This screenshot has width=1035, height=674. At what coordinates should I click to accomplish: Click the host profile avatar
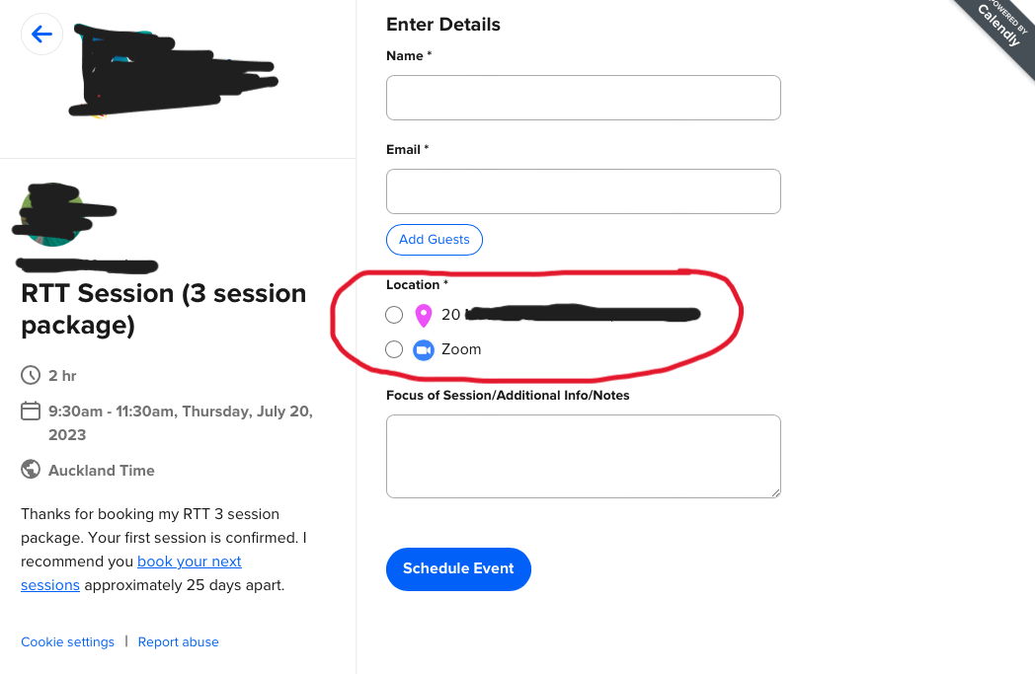pyautogui.click(x=51, y=214)
